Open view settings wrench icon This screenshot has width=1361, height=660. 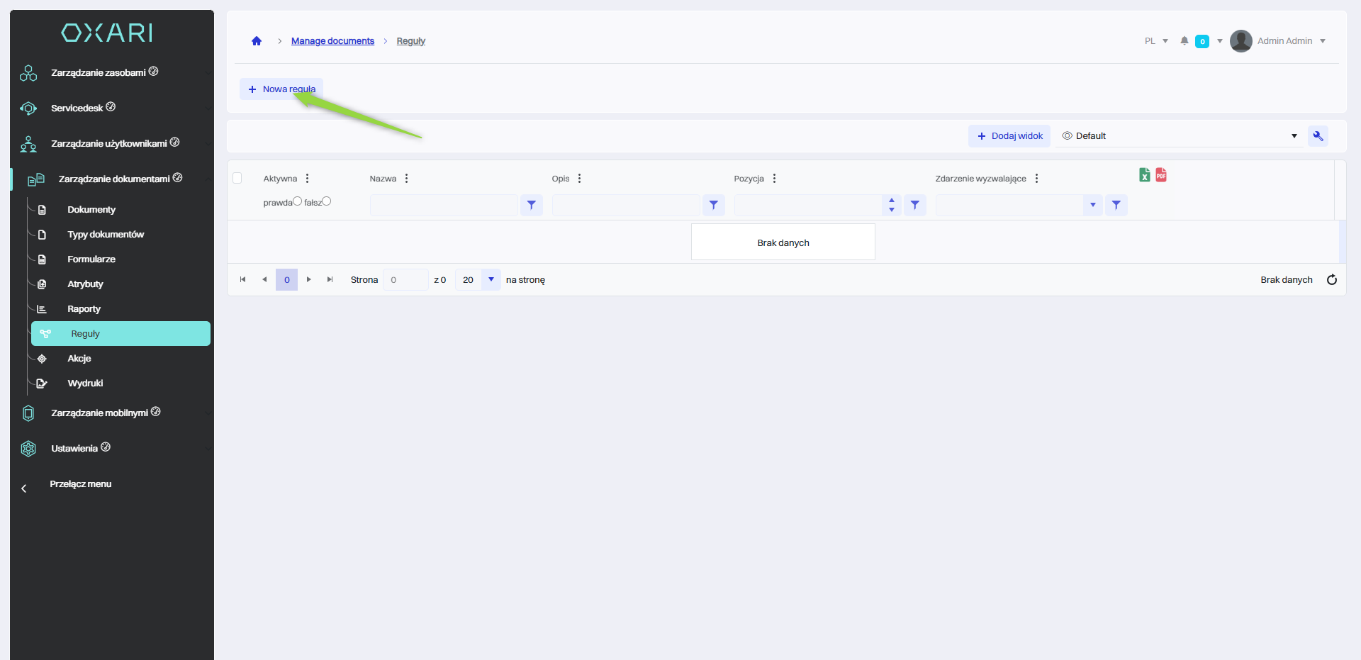point(1318,136)
